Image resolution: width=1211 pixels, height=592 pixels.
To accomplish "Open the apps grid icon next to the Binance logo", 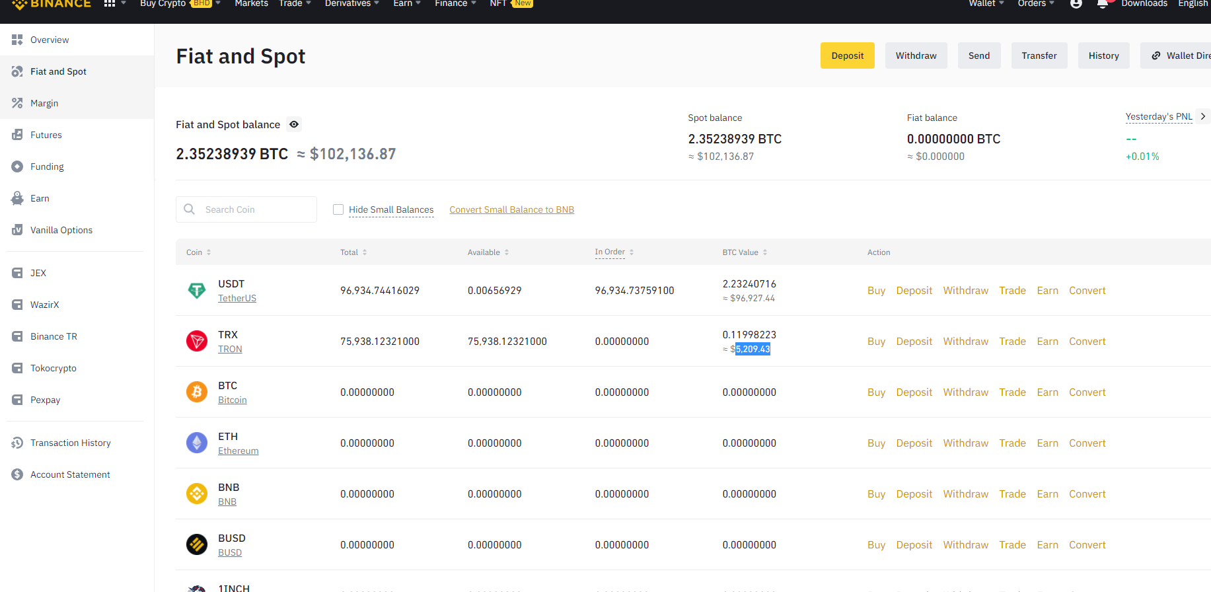I will pos(110,3).
